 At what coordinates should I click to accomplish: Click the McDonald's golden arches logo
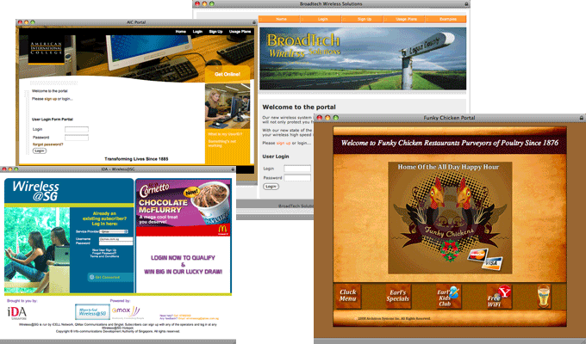pos(222,229)
